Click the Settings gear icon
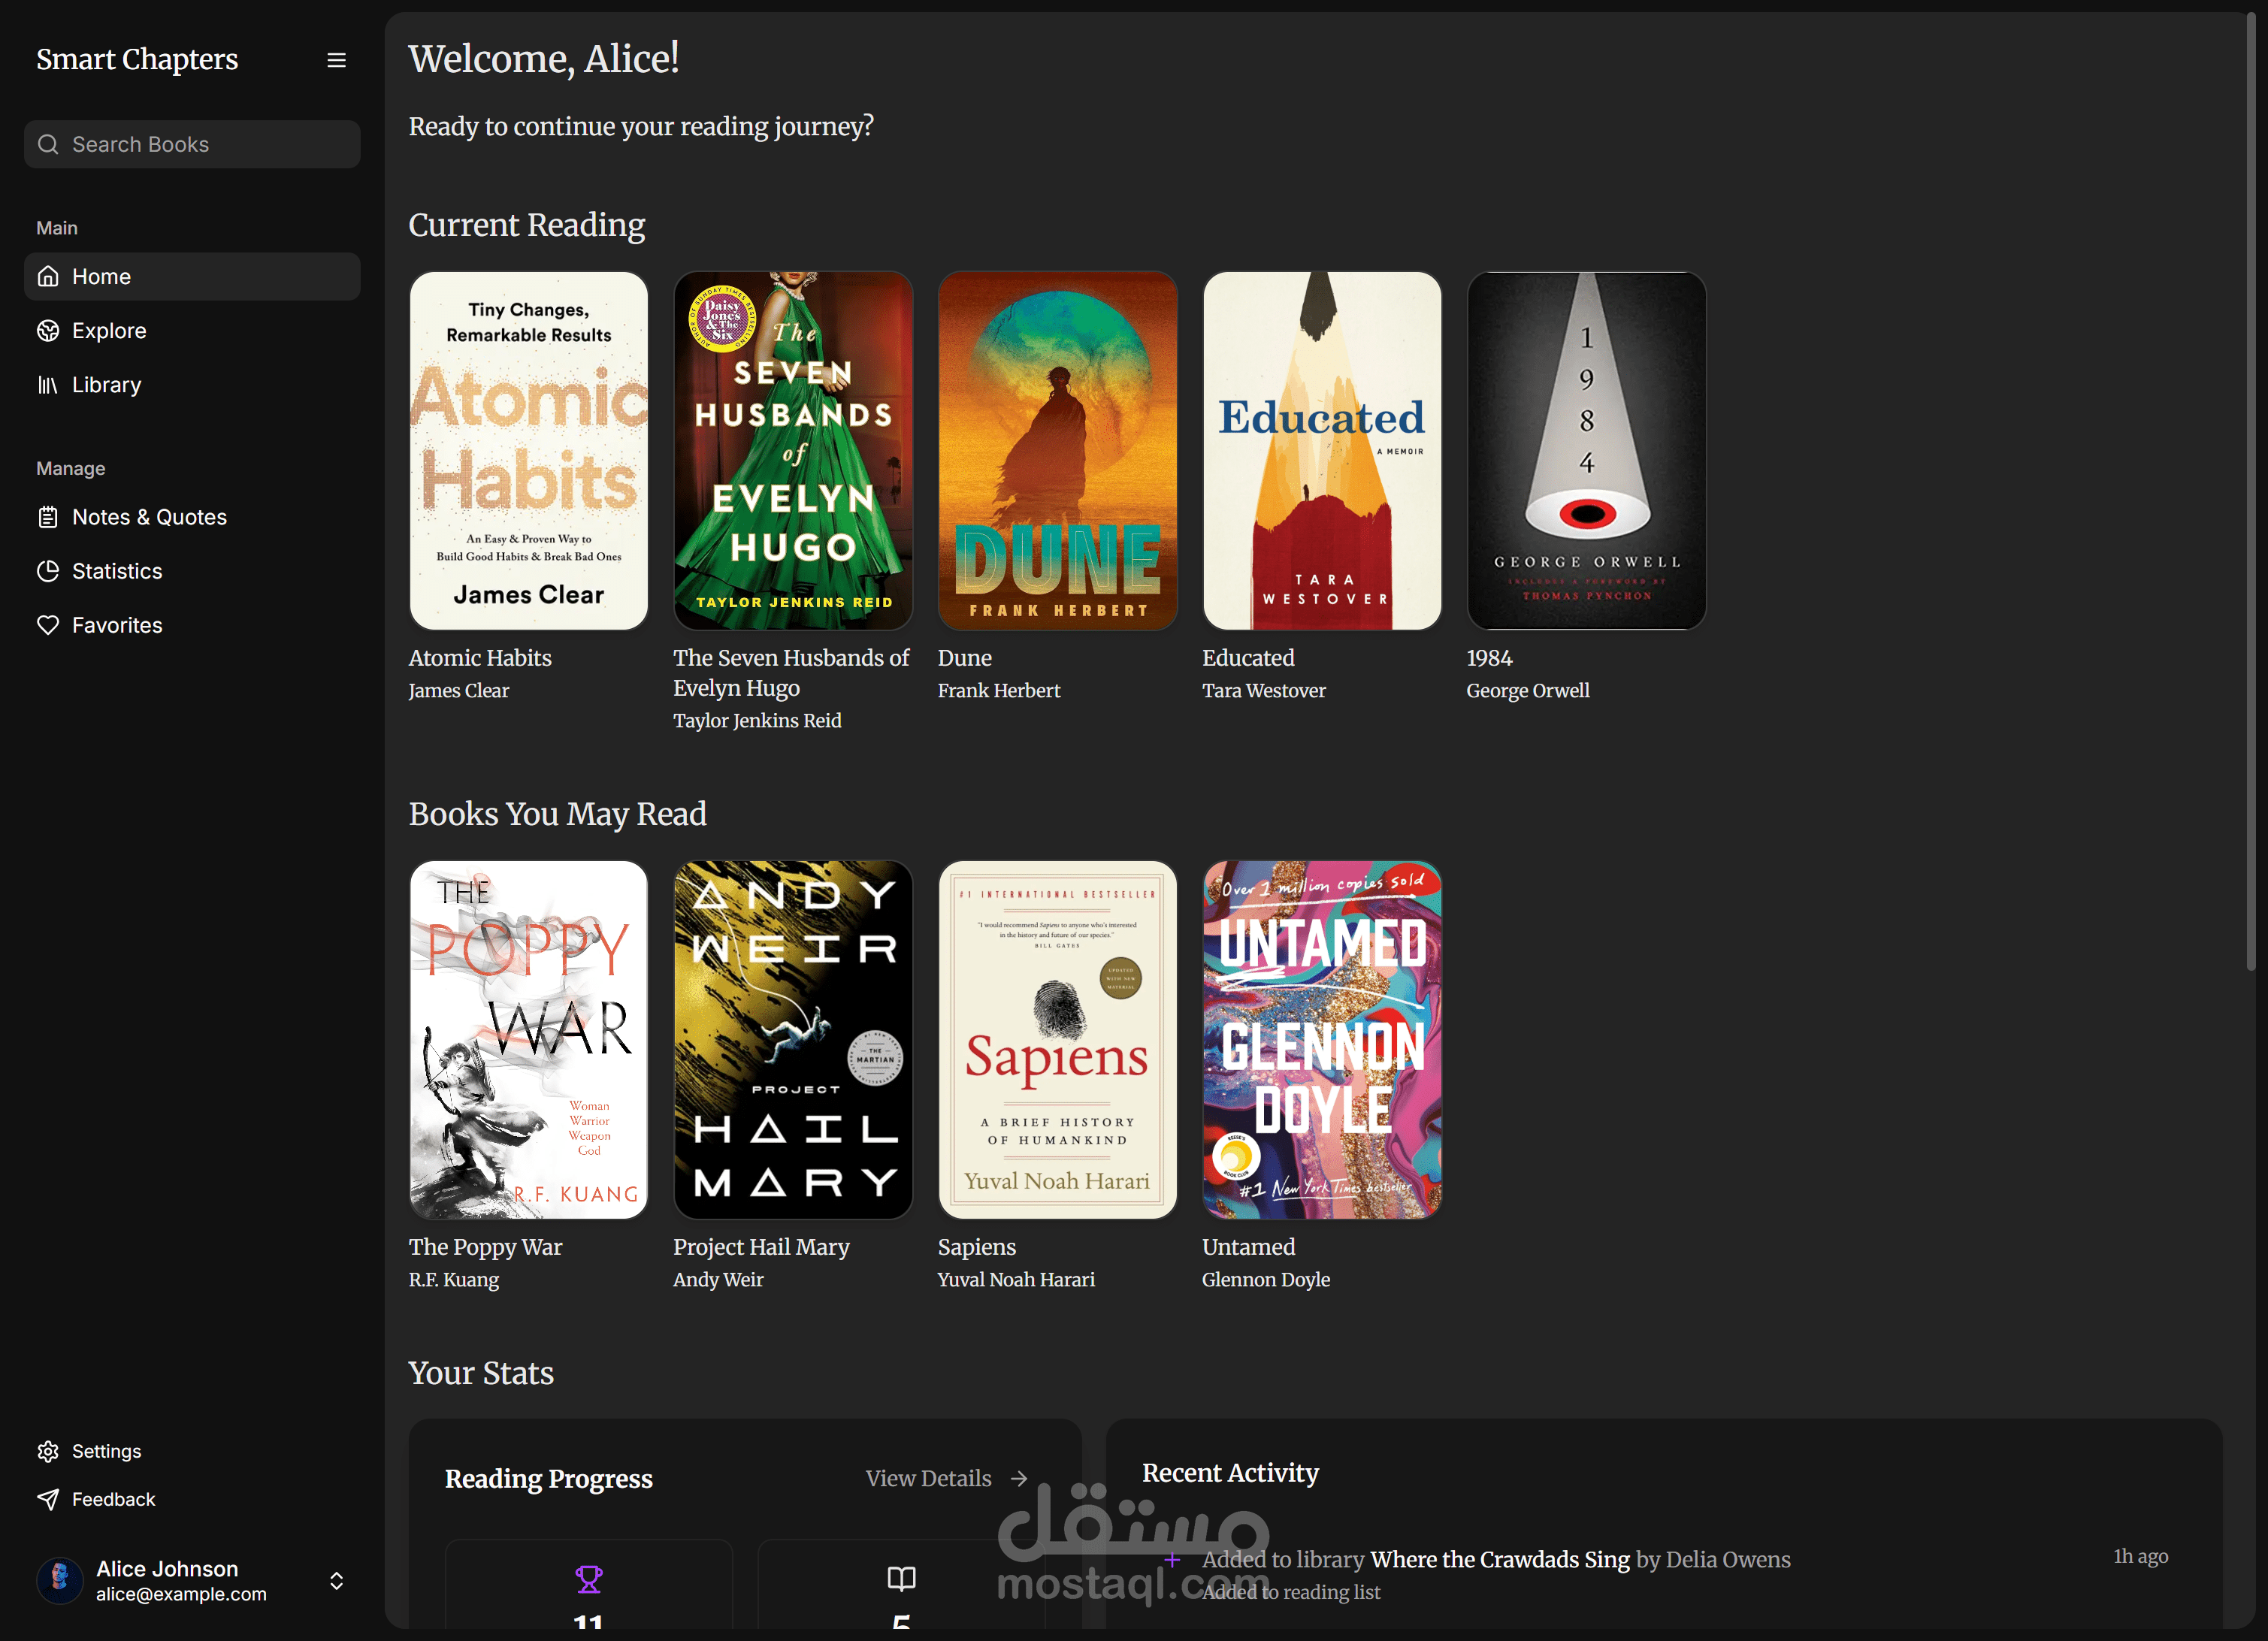Viewport: 2268px width, 1641px height. 48,1451
